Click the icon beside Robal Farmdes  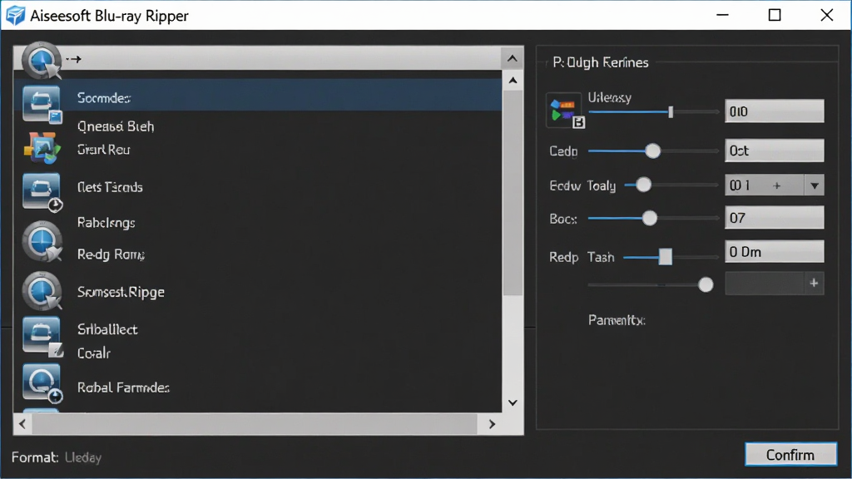tap(42, 384)
